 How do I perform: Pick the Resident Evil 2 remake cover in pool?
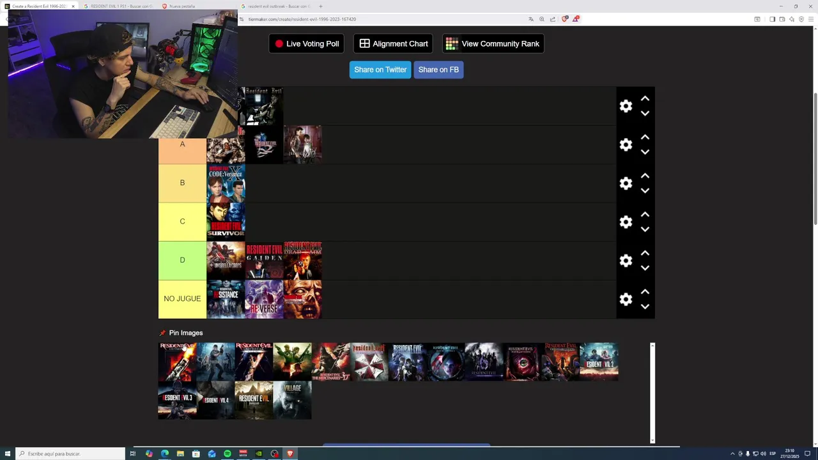pyautogui.click(x=599, y=362)
